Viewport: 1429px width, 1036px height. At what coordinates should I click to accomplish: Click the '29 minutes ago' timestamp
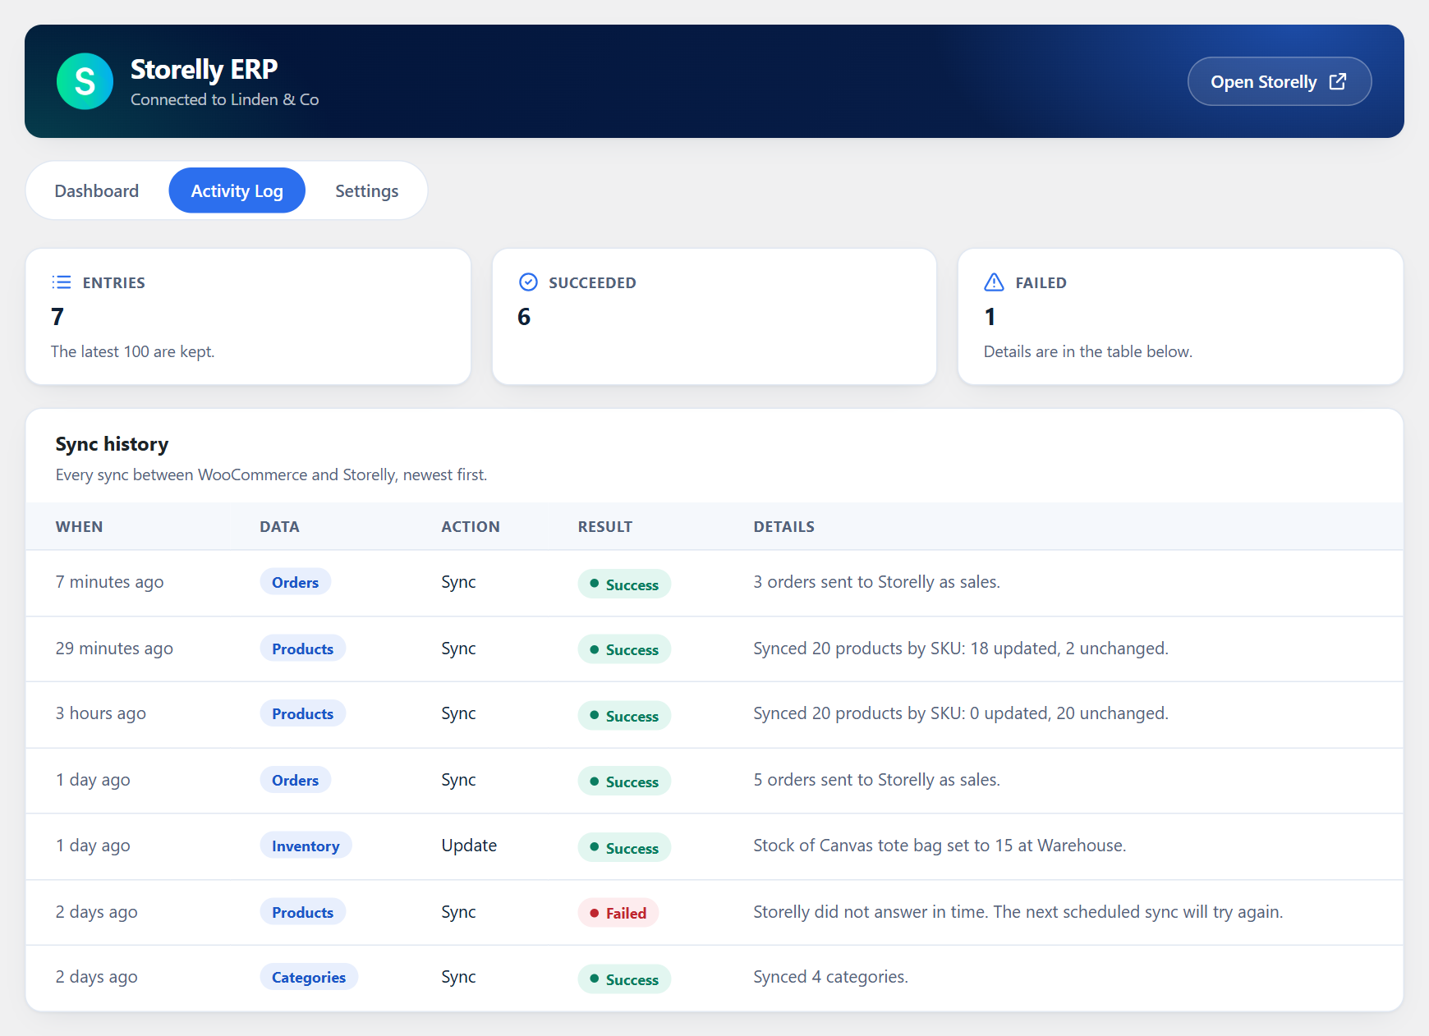pos(114,649)
